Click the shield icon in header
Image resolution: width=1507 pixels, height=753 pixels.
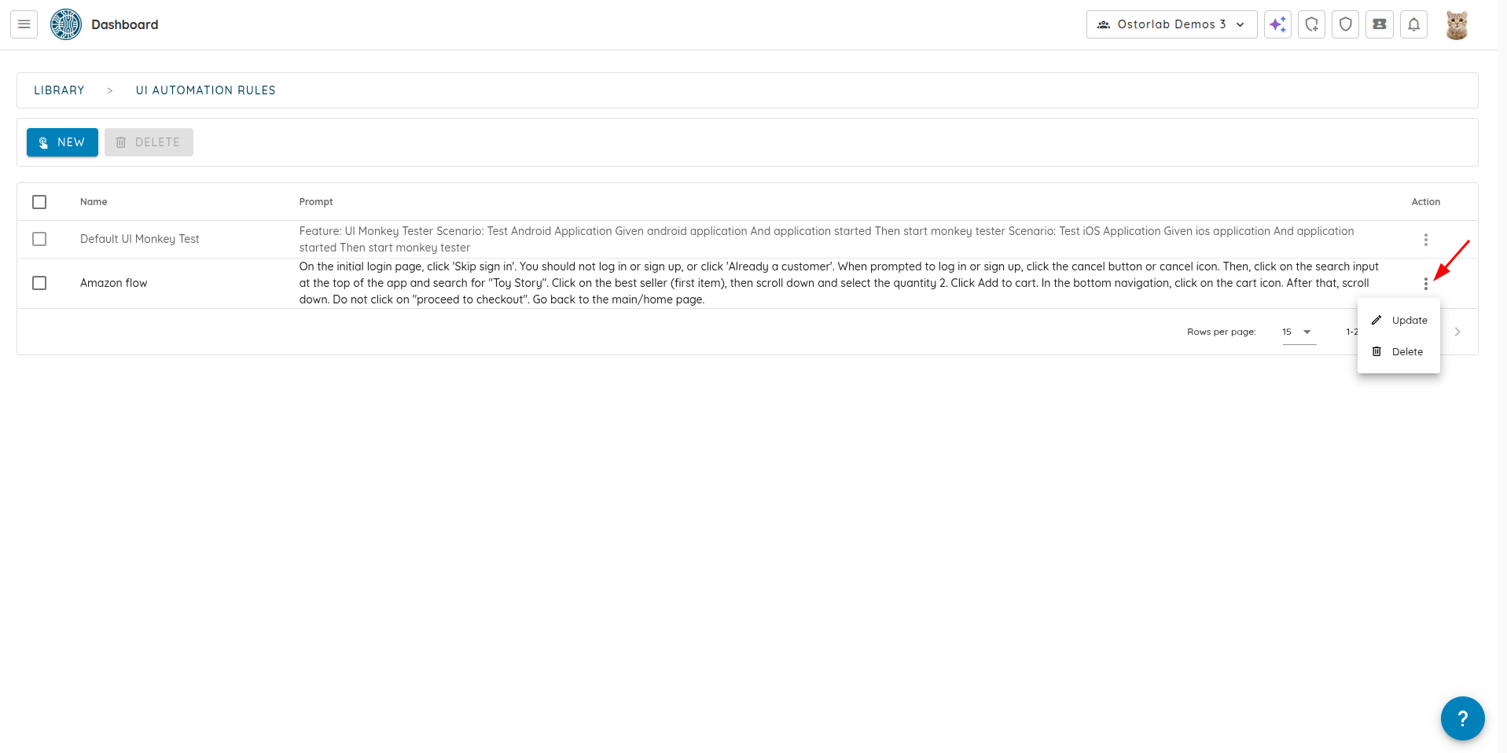tap(1345, 24)
